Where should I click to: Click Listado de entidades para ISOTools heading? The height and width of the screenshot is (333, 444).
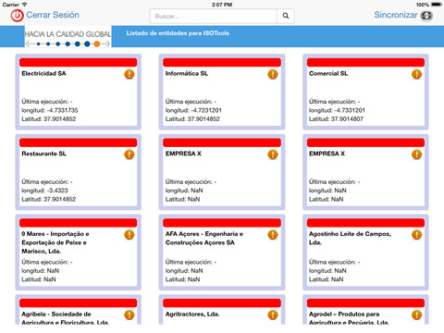pyautogui.click(x=178, y=33)
